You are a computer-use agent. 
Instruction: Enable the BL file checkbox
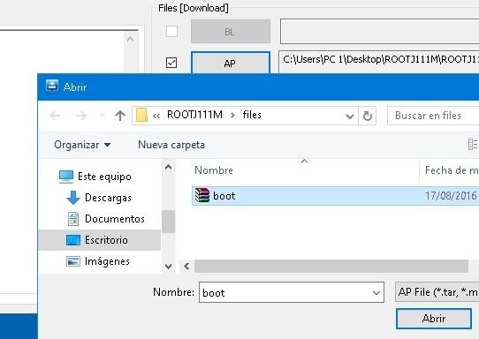(x=171, y=31)
